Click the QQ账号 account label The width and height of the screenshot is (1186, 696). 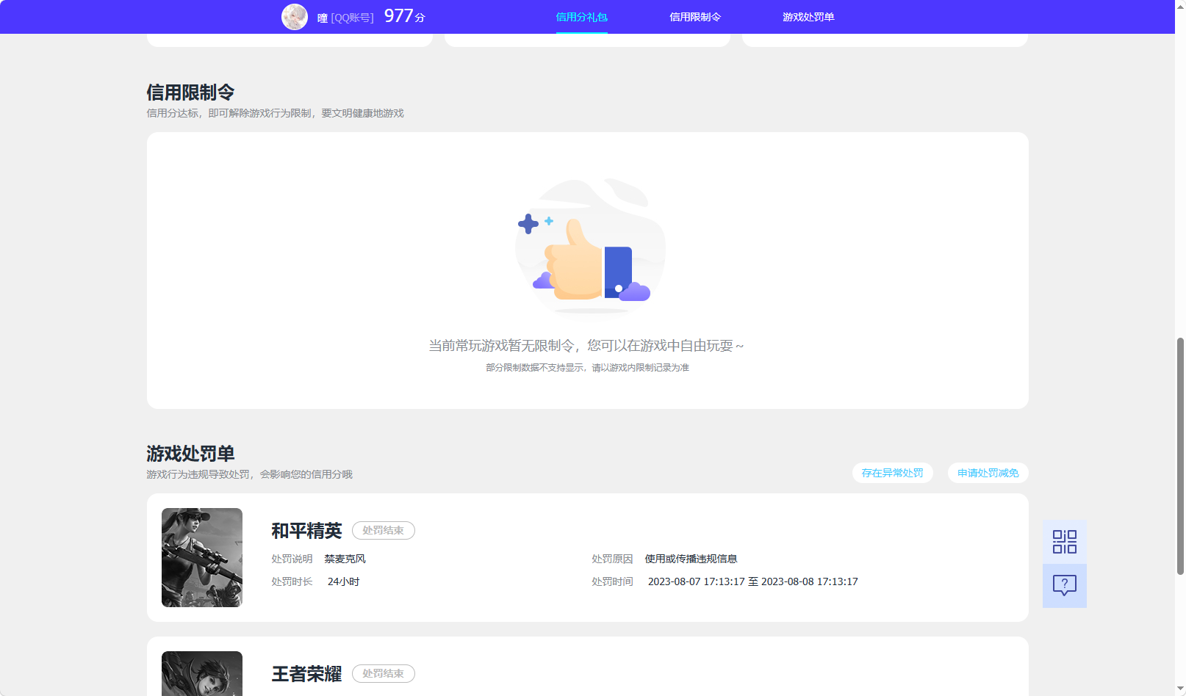(x=352, y=16)
